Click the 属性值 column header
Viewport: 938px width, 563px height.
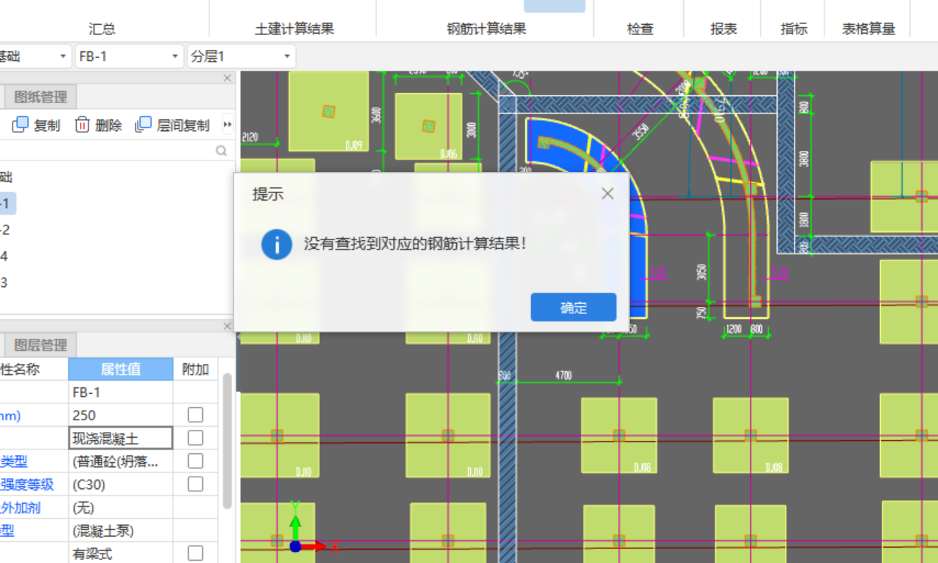[121, 370]
